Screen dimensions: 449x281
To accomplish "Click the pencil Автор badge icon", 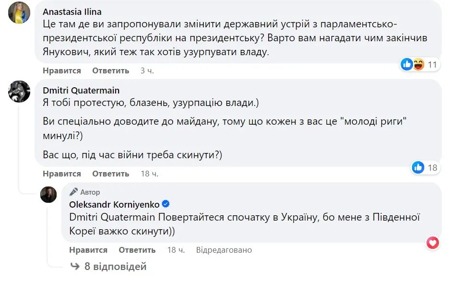I will 73,192.
